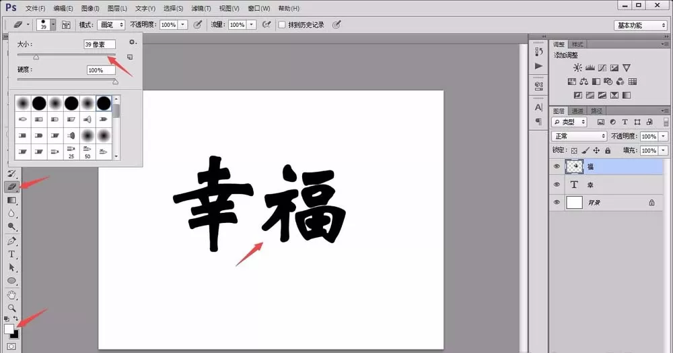Screen dimensions: 673x353
Task: Click the brush size input field
Action: (x=99, y=44)
